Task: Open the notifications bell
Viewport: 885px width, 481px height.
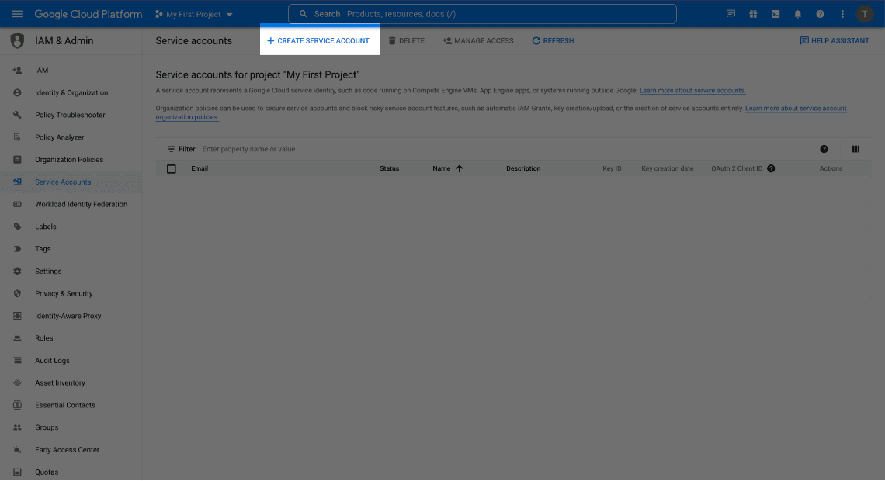Action: click(797, 13)
